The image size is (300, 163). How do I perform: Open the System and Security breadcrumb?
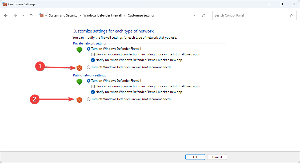pyautogui.click(x=63, y=15)
